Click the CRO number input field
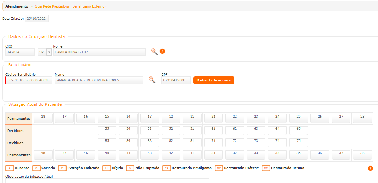This screenshot has width=378, height=183. (x=20, y=52)
